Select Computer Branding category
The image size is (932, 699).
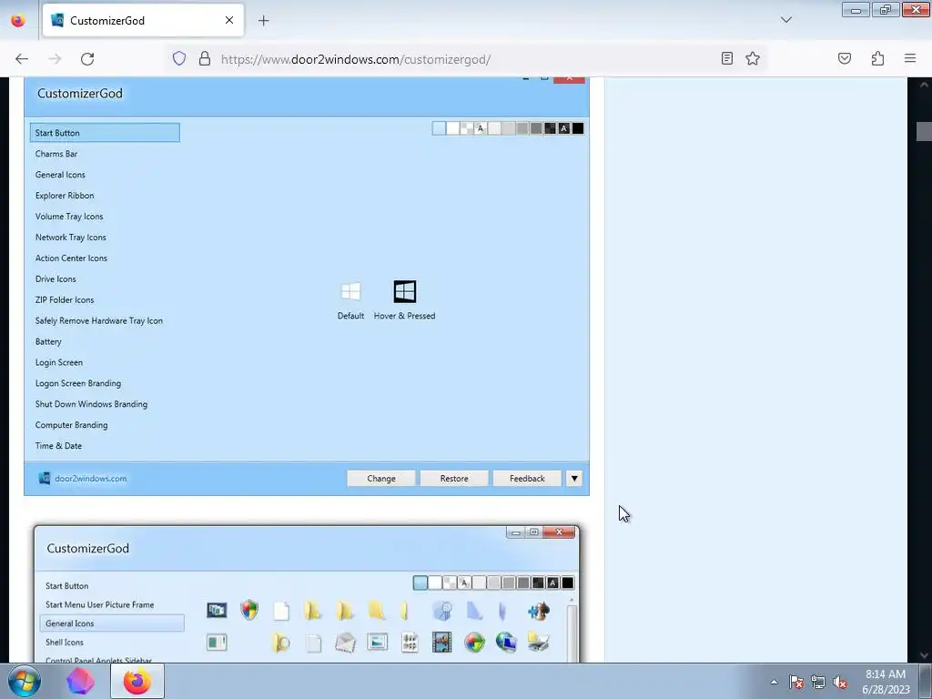pyautogui.click(x=71, y=425)
